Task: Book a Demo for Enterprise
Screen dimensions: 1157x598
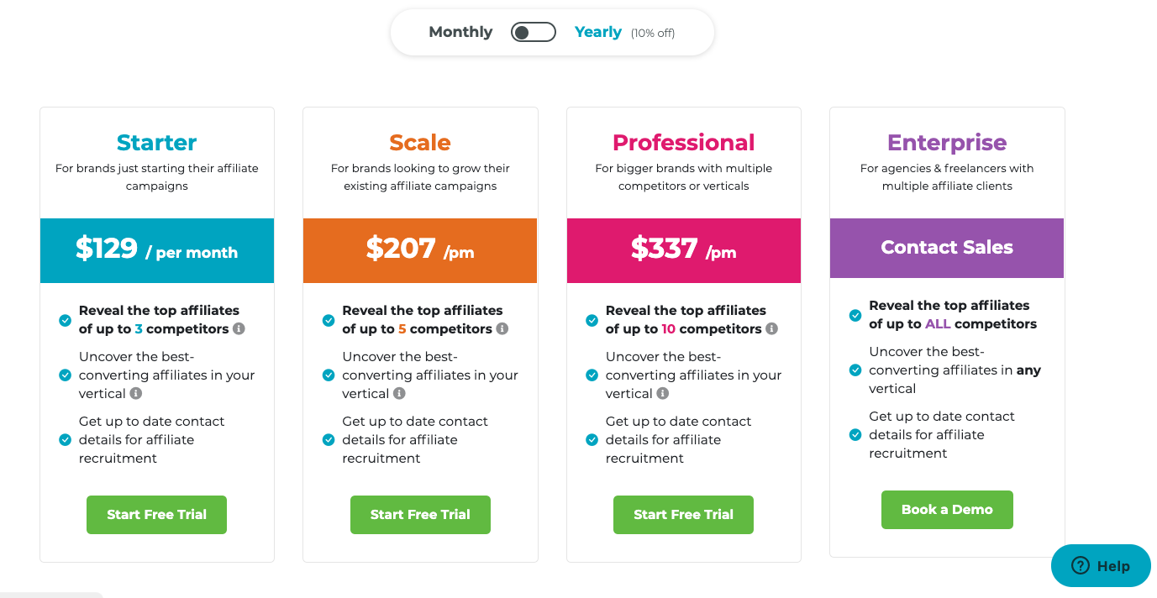Action: 947,509
